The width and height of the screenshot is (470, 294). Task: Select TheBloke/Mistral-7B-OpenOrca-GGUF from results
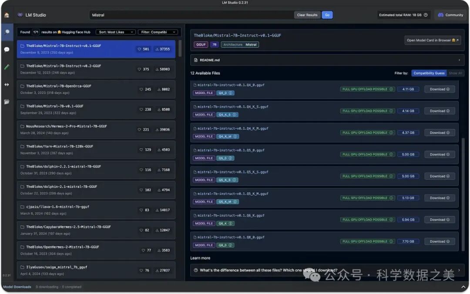pyautogui.click(x=96, y=89)
